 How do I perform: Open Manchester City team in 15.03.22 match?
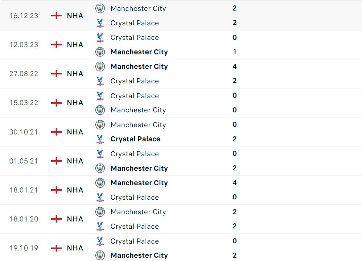pyautogui.click(x=138, y=110)
